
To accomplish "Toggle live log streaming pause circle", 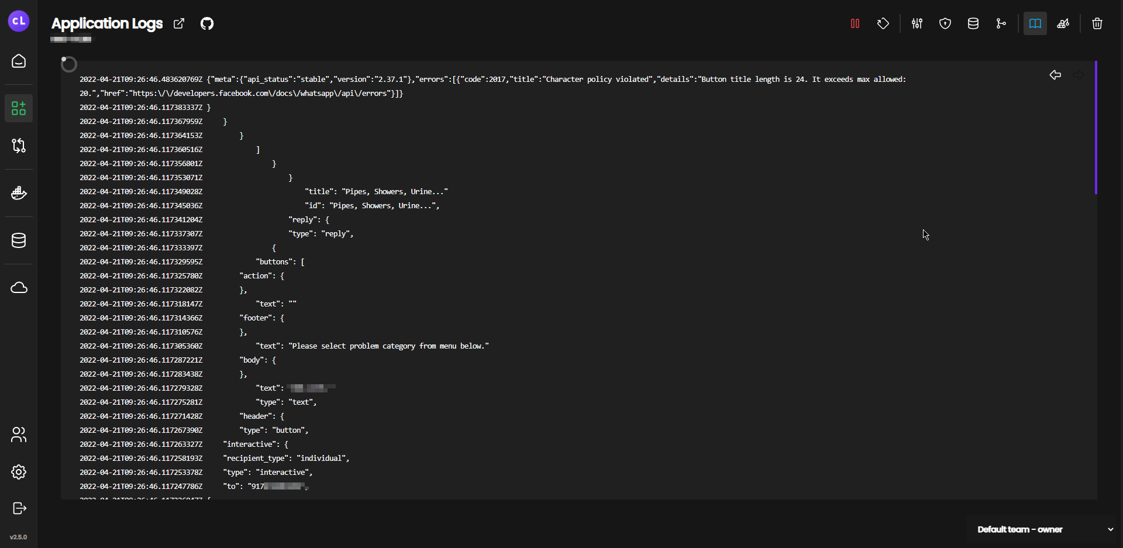I will tap(68, 64).
